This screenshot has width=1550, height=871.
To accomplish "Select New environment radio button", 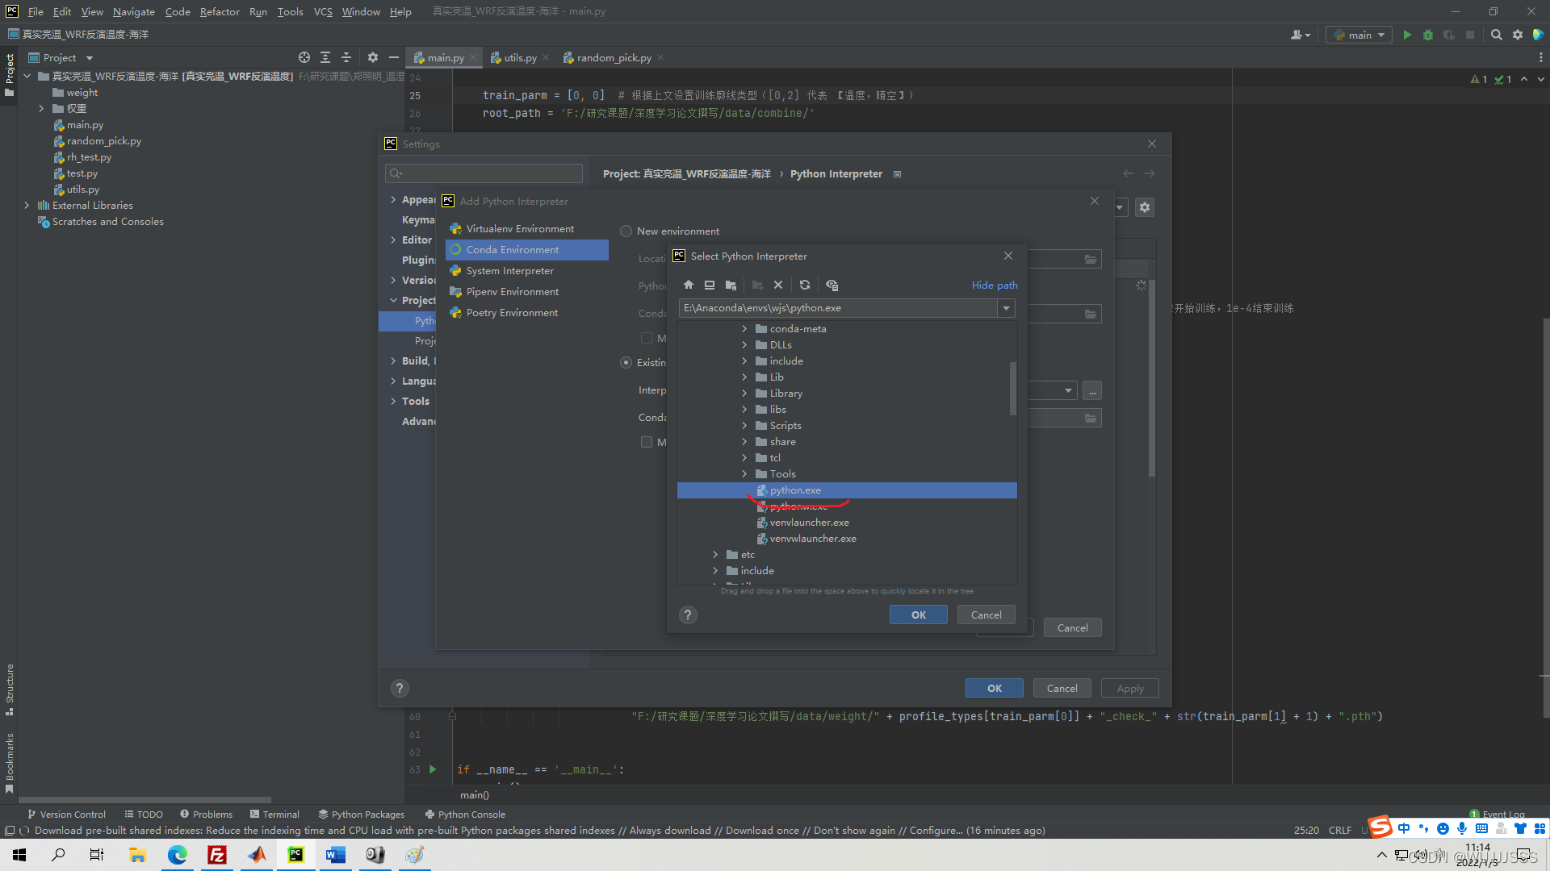I will [x=626, y=231].
